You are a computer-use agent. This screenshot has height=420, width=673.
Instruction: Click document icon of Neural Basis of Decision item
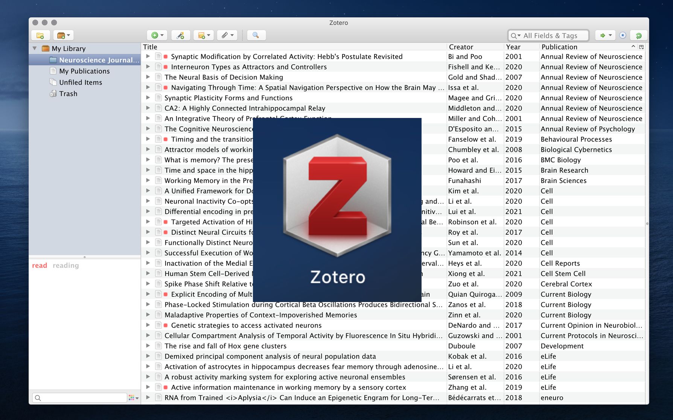click(158, 77)
